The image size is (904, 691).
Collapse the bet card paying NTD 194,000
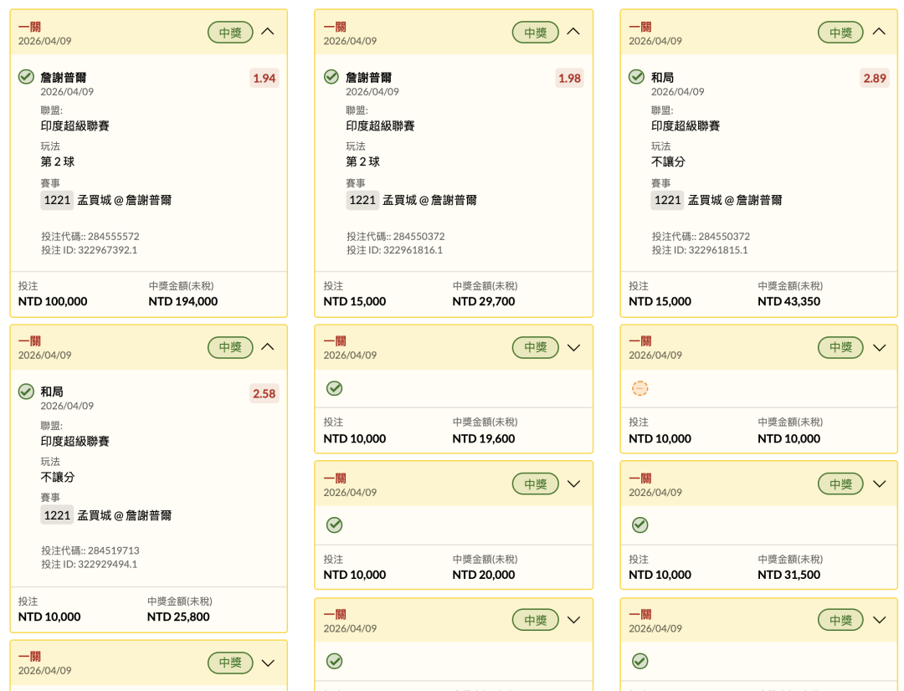(x=268, y=32)
